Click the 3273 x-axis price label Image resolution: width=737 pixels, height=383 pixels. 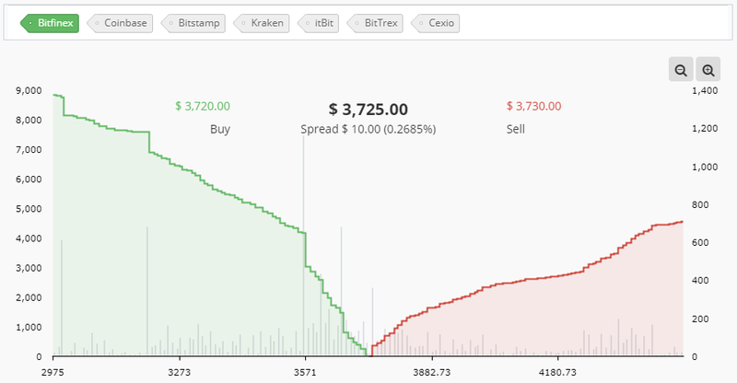pos(179,373)
